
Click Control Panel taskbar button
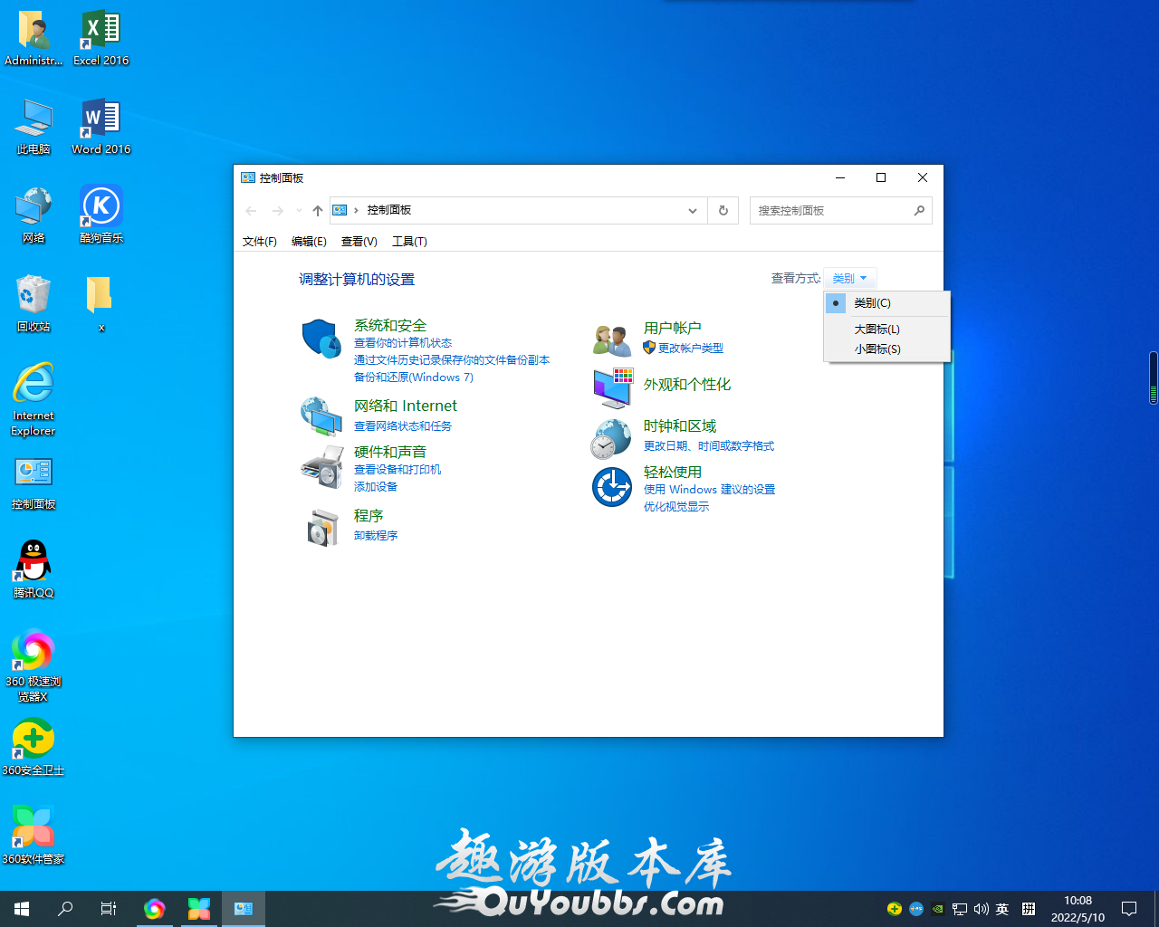(244, 909)
